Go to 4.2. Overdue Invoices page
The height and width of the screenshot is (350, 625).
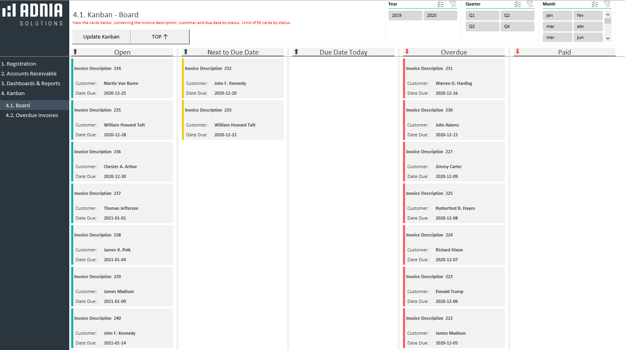click(x=32, y=115)
